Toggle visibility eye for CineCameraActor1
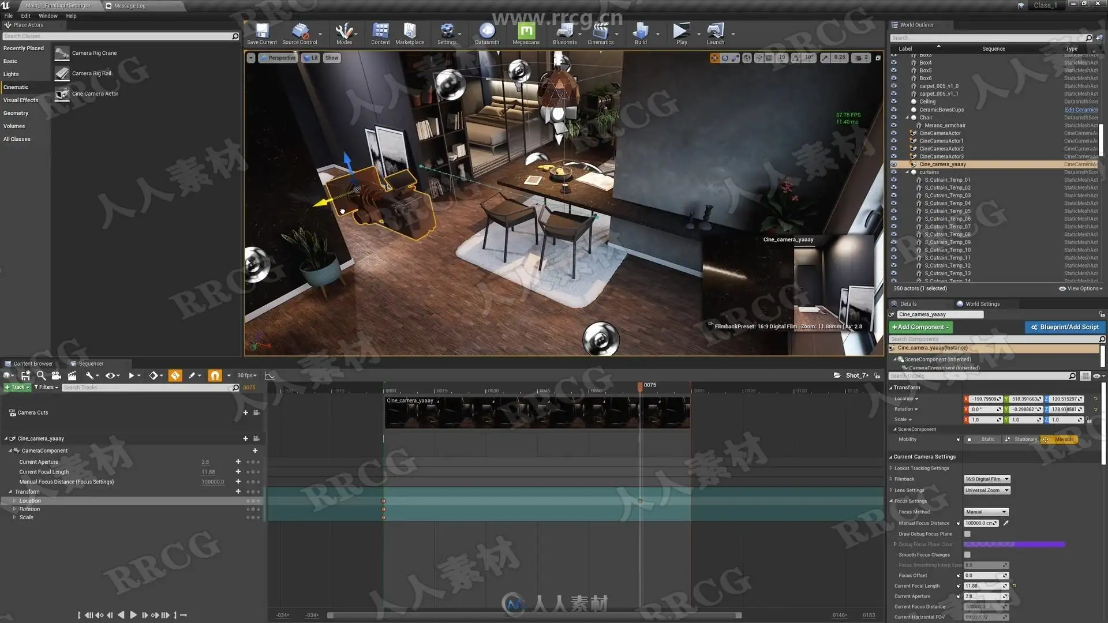 894,141
